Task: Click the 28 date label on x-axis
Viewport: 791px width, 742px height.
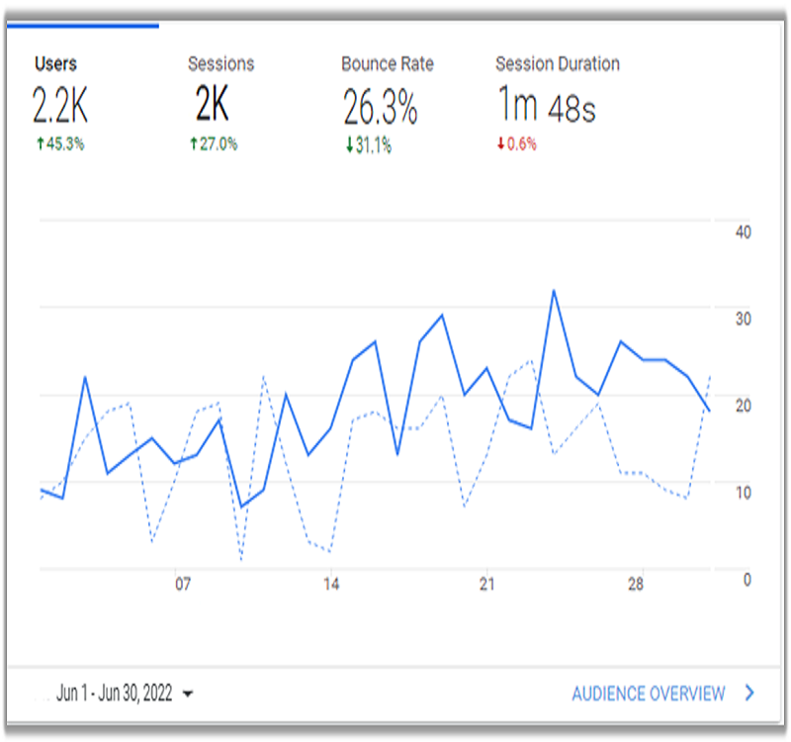Action: (636, 585)
